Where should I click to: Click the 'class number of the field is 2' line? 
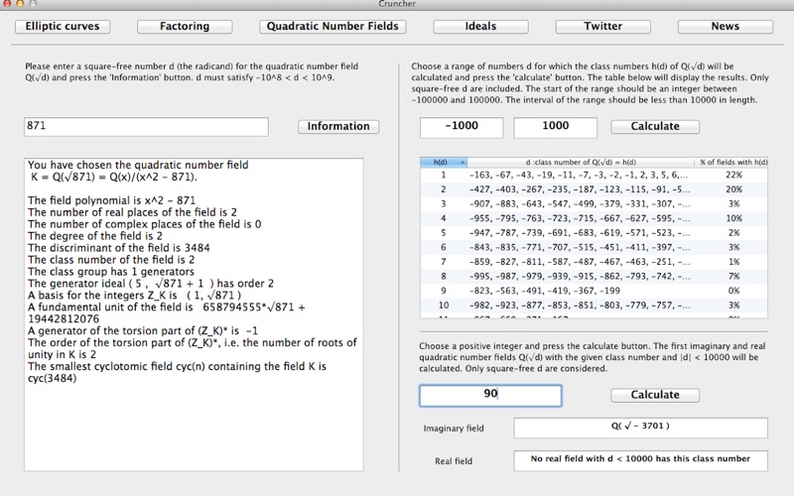[x=111, y=260]
